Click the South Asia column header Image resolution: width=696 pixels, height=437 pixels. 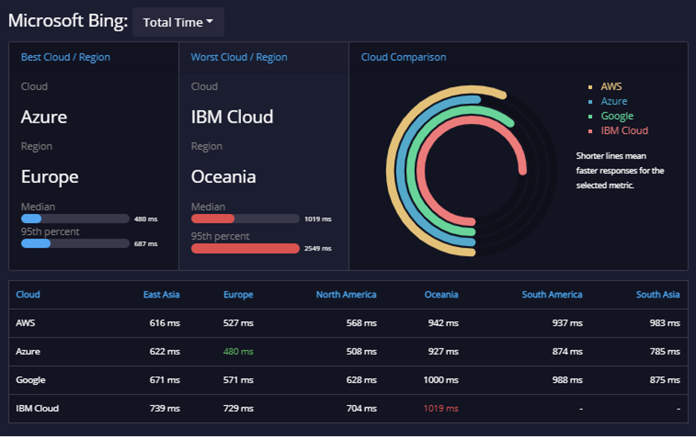point(657,294)
